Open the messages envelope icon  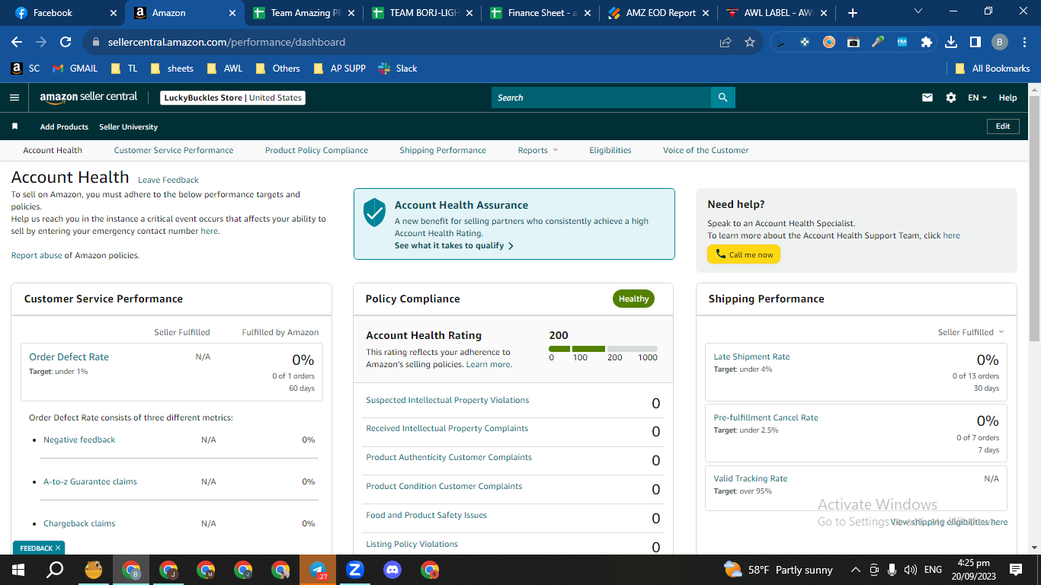pos(927,97)
